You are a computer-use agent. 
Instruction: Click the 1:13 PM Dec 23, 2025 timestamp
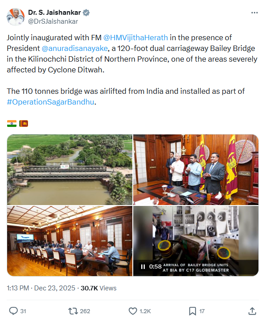tap(41, 288)
